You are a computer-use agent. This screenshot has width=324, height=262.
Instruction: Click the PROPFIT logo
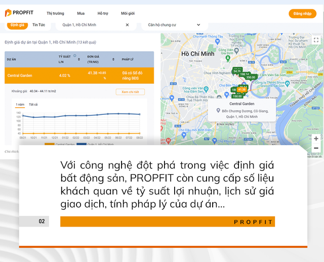[x=19, y=13]
